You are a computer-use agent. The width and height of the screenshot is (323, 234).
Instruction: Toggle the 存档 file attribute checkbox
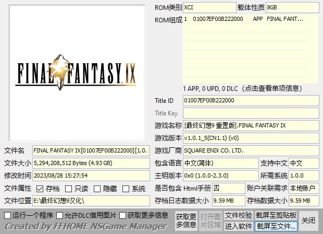[40, 189]
